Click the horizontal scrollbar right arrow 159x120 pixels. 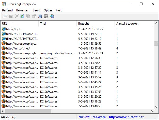[152, 111]
